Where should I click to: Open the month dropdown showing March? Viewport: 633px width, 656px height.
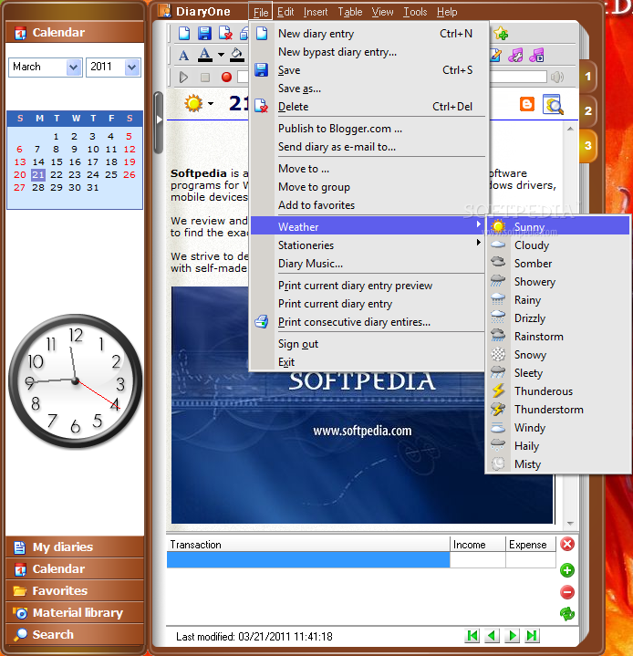coord(74,67)
